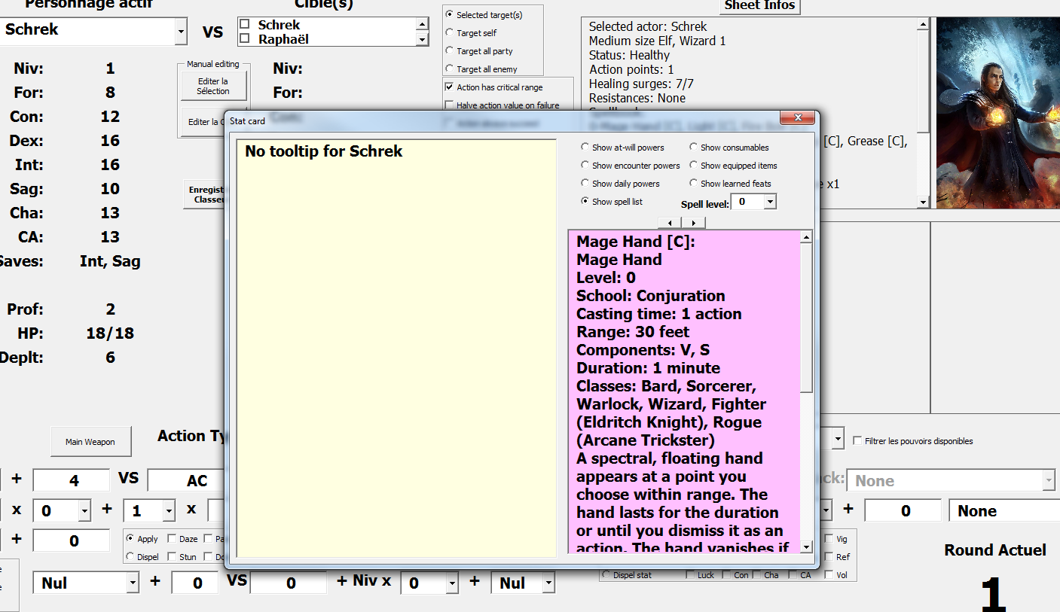Image resolution: width=1060 pixels, height=612 pixels.
Task: Check the Stun checkbox
Action: (172, 557)
